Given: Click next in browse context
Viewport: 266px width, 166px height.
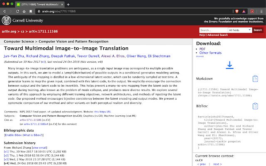Looking at the screenshot, I should (217, 164).
